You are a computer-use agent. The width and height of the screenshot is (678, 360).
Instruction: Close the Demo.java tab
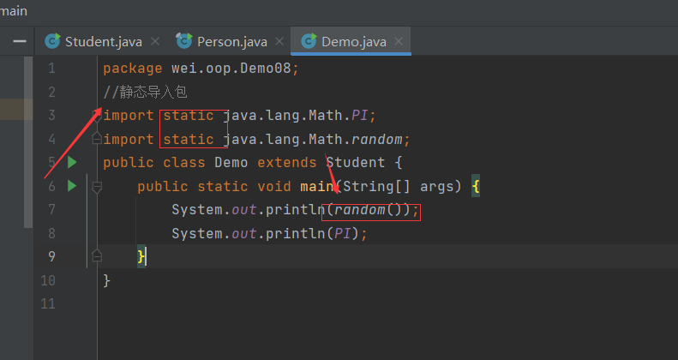(x=398, y=40)
